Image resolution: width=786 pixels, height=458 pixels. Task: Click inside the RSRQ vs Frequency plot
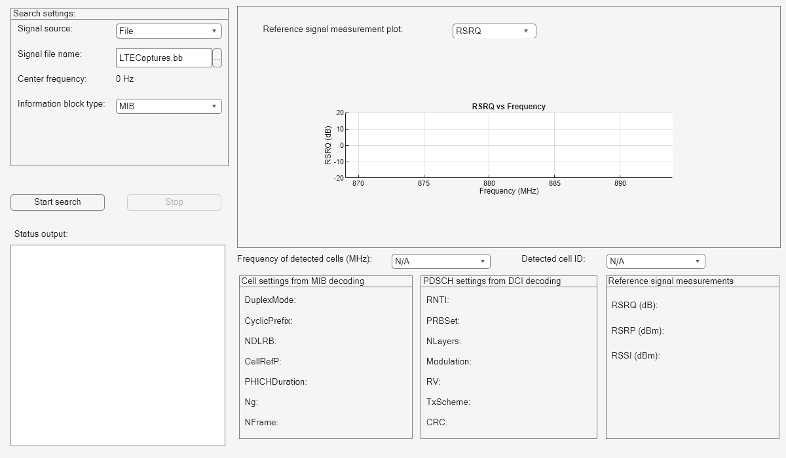pyautogui.click(x=511, y=144)
